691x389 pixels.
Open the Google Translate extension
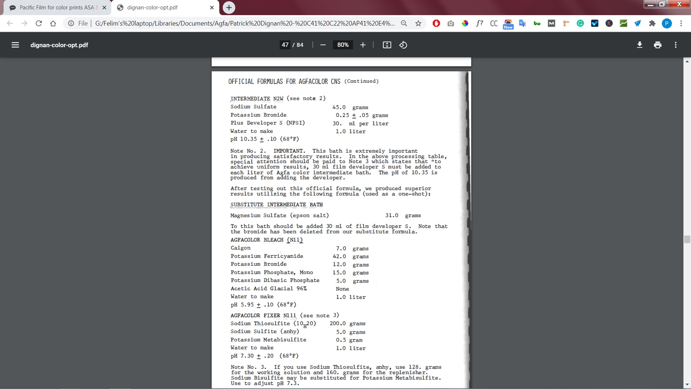[x=523, y=23]
